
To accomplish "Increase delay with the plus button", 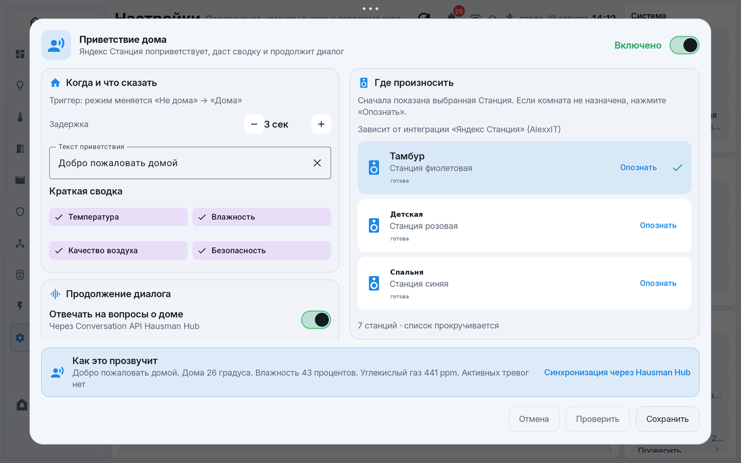I will 321,124.
